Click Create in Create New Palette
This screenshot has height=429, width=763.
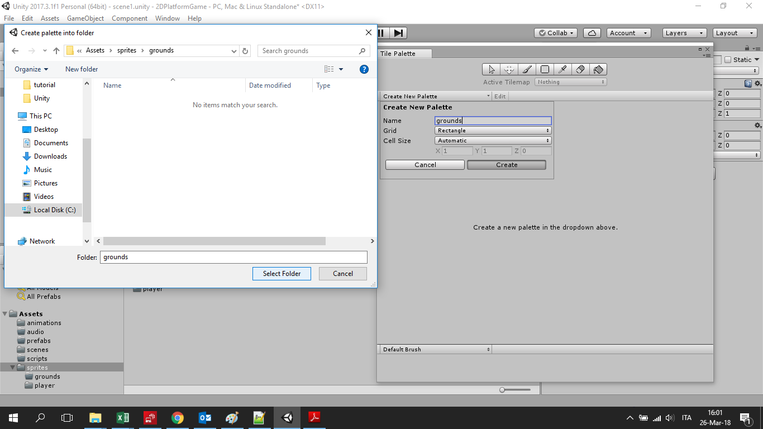(x=507, y=165)
